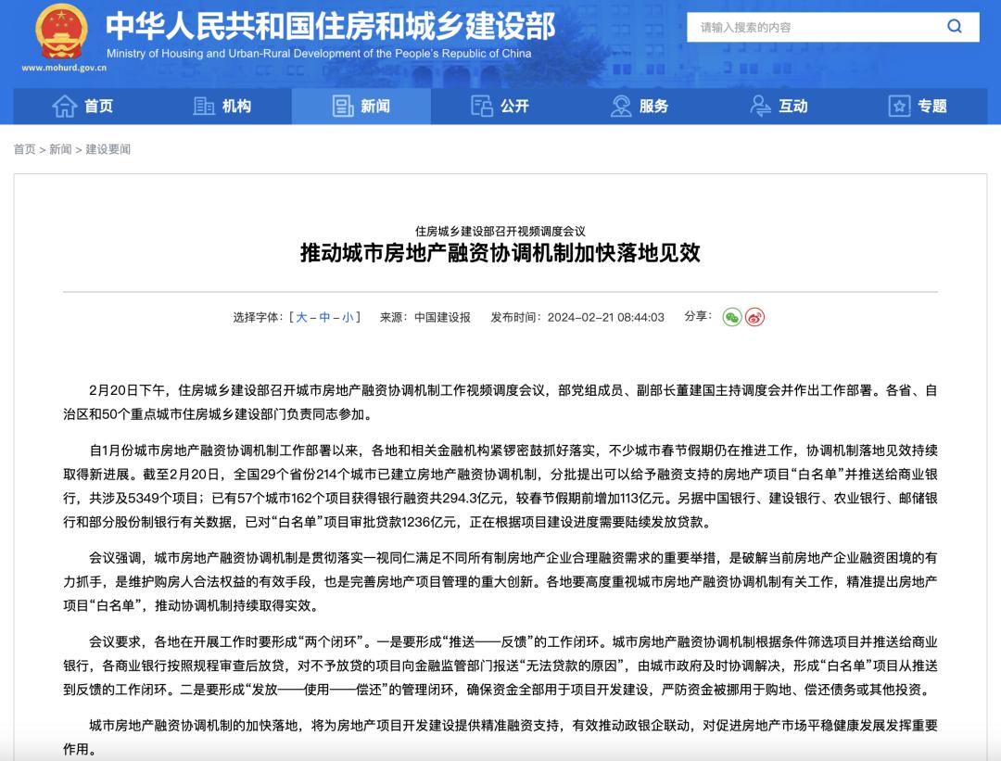Click the English ministry name subtitle
This screenshot has width=1001, height=761.
click(x=319, y=54)
